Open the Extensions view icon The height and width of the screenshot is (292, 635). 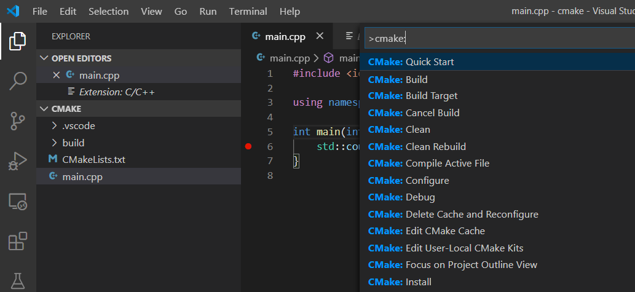tap(18, 241)
